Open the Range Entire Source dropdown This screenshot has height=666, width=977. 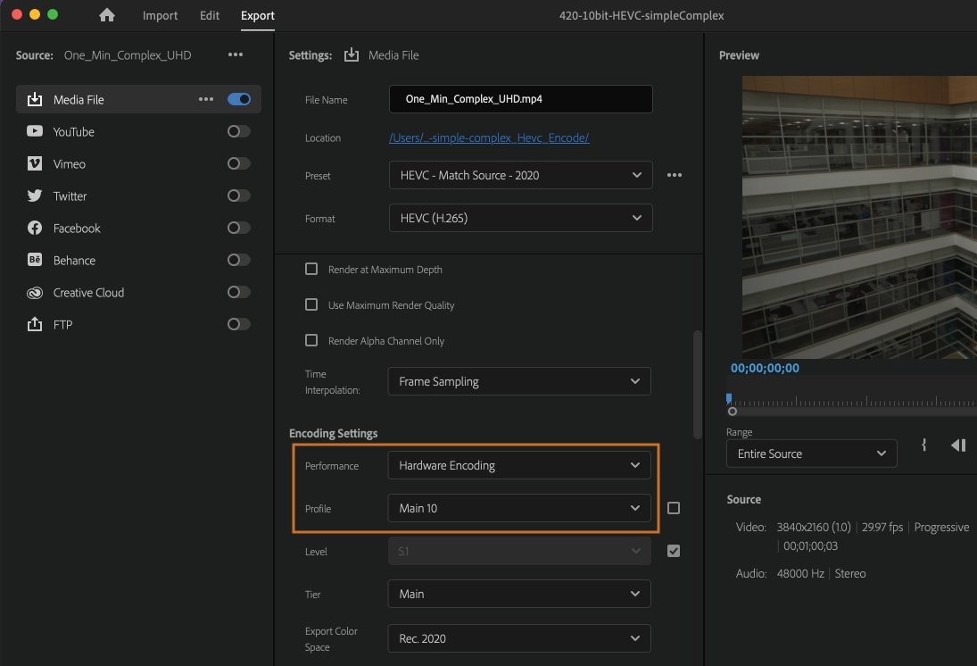(811, 454)
